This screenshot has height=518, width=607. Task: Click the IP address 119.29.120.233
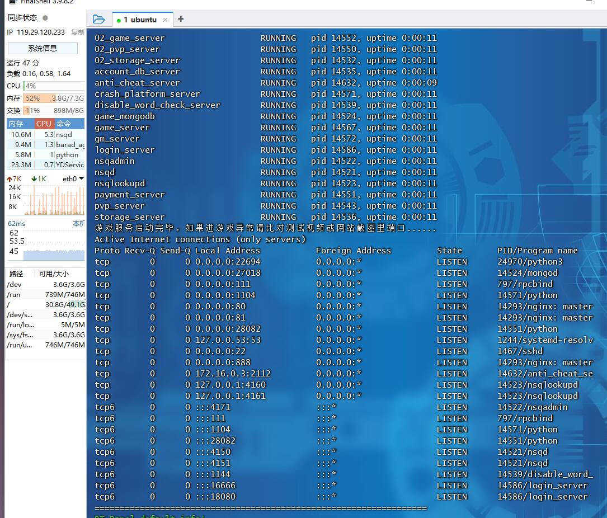pos(41,32)
